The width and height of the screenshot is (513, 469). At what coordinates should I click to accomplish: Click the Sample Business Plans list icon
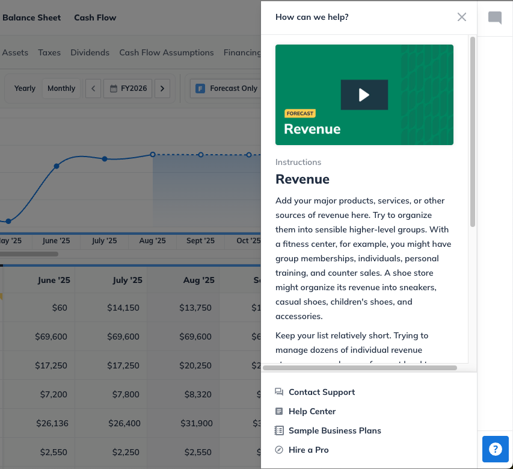[278, 430]
